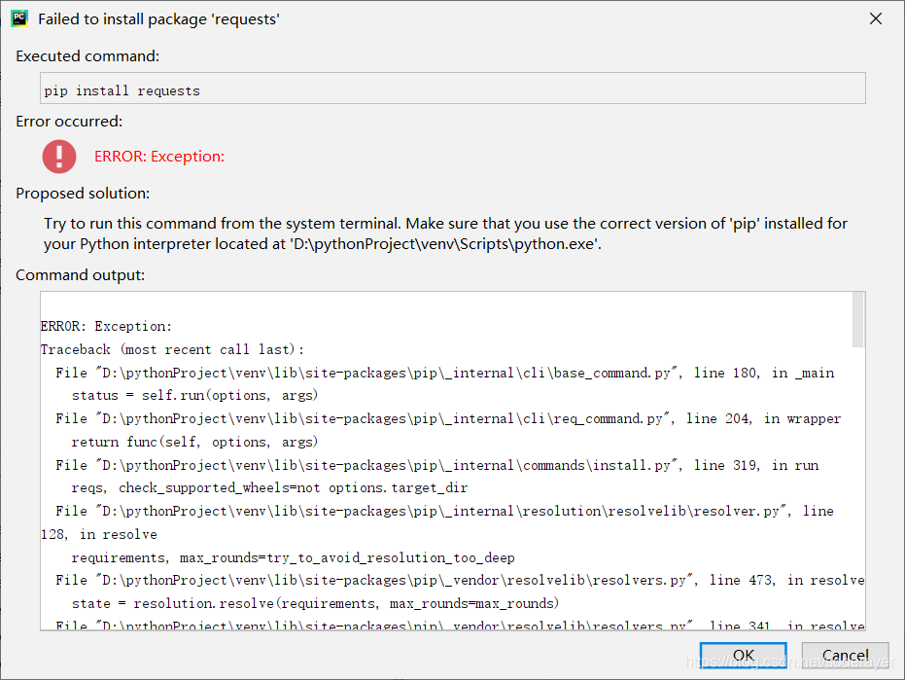
Task: Click the red 'ERROR: Exception:' text
Action: [158, 156]
